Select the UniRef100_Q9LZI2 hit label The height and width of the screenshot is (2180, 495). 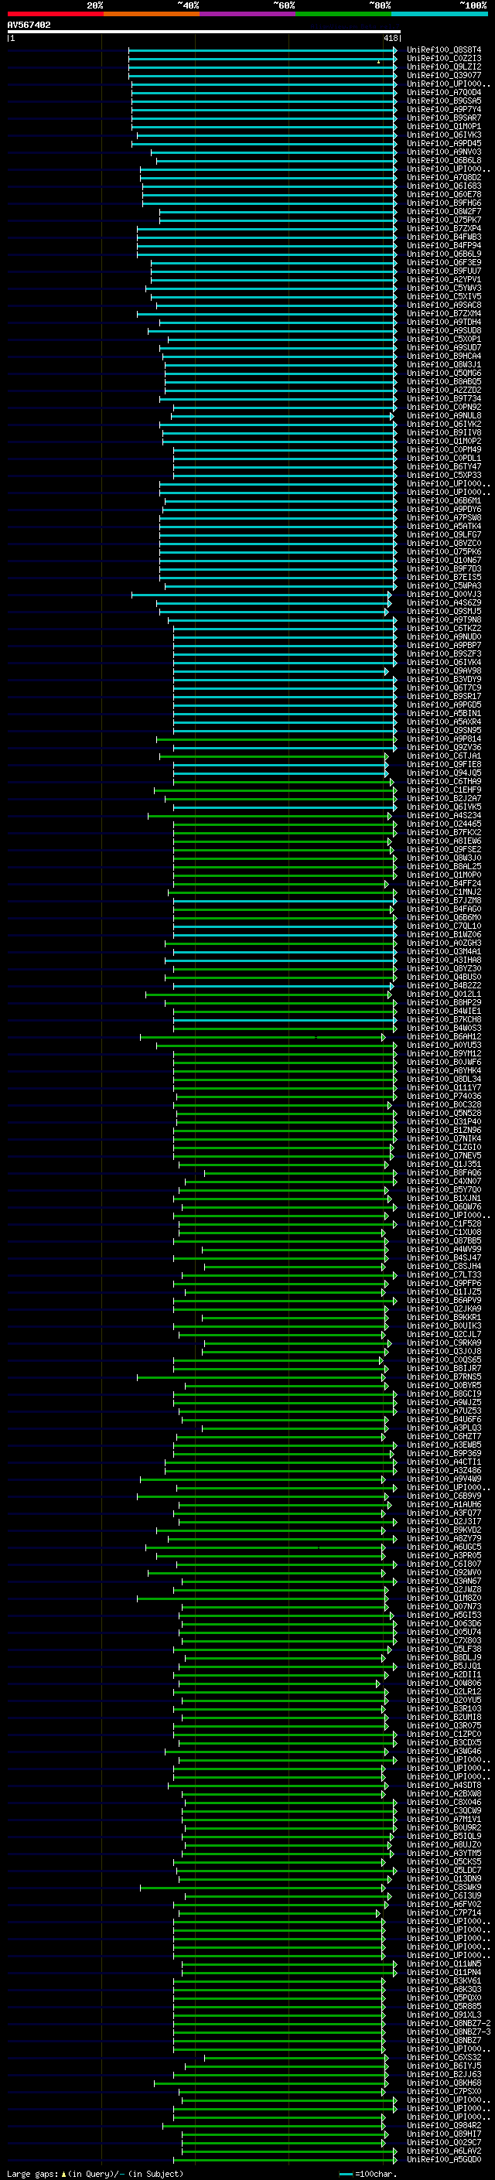pos(443,67)
